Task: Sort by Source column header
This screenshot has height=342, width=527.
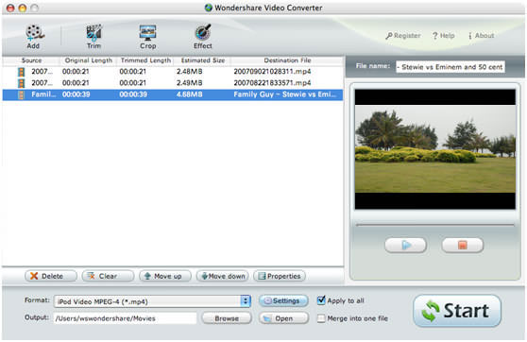Action: coord(31,60)
